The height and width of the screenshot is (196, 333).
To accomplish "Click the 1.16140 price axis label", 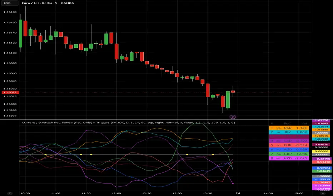I will tap(10, 33).
